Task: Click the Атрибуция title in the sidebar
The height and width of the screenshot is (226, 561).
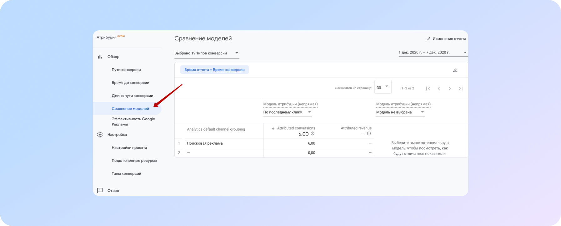Action: [106, 37]
